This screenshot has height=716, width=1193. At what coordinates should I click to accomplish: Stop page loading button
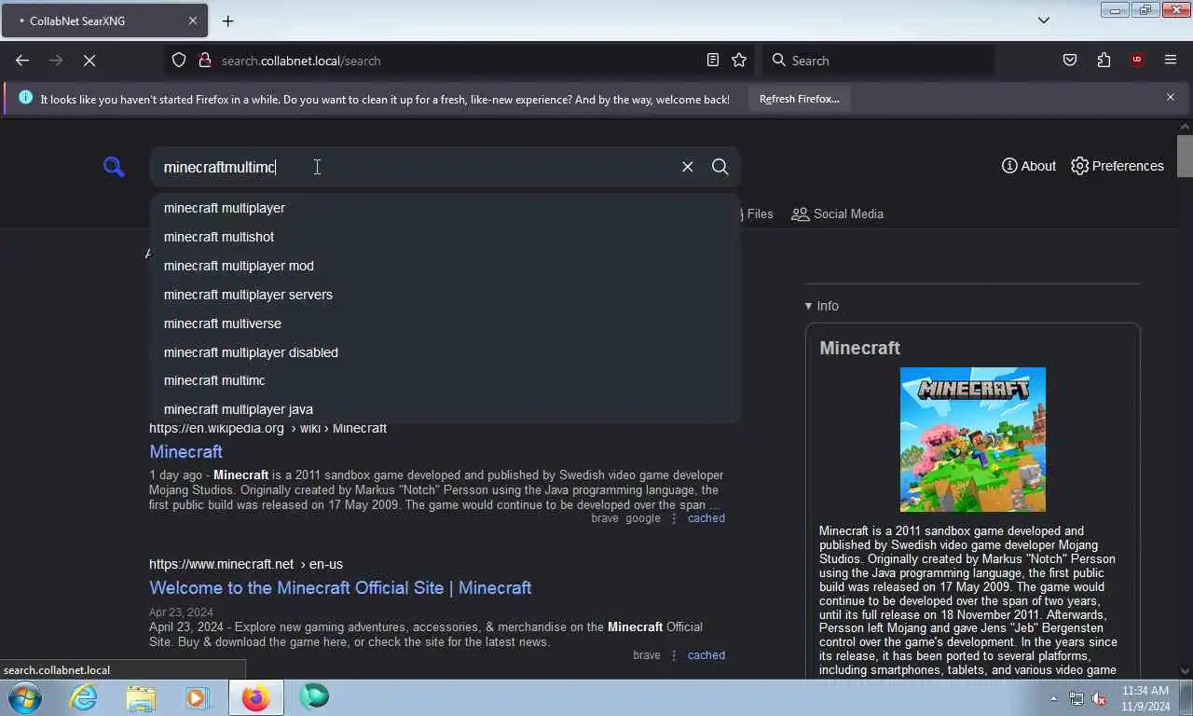[89, 61]
